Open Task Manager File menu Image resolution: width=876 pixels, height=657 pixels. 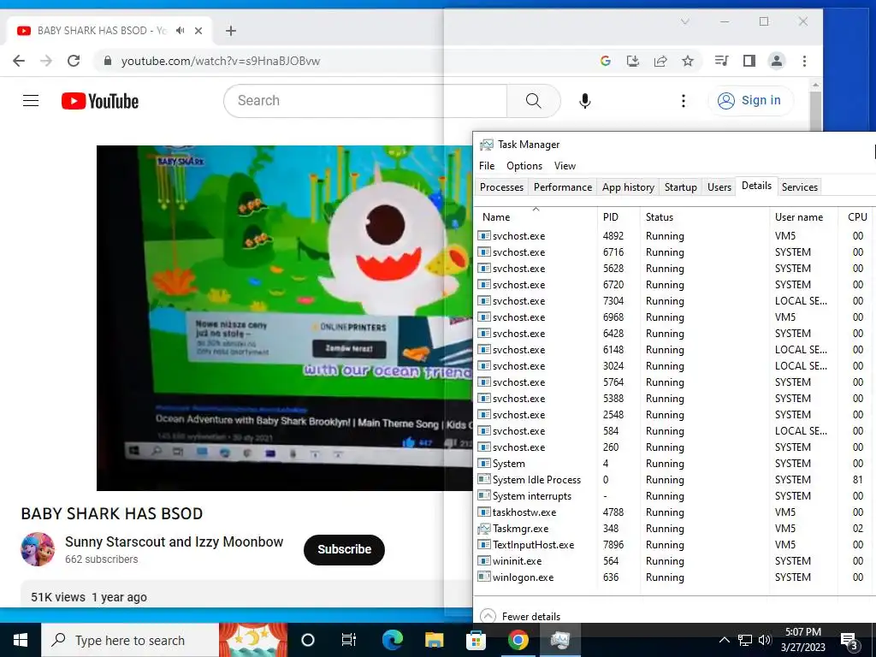point(487,166)
